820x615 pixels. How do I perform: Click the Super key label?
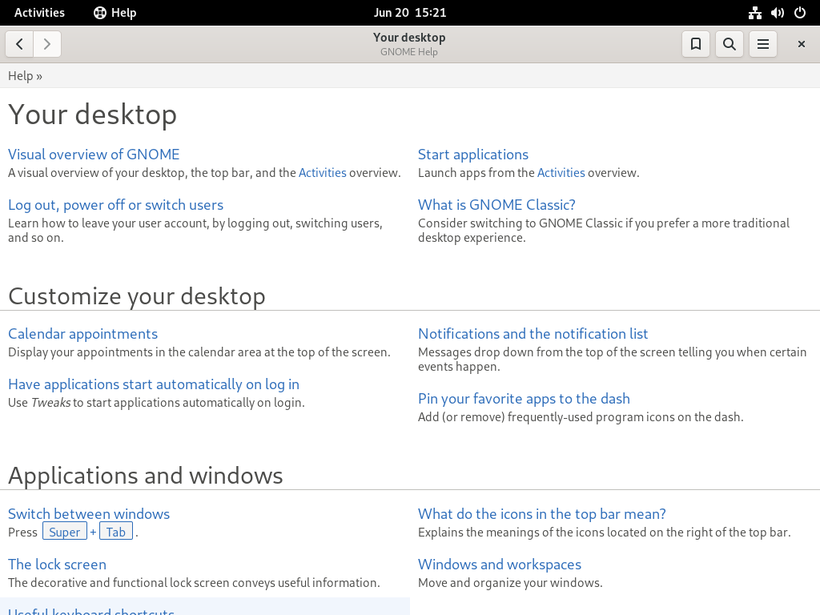(64, 532)
